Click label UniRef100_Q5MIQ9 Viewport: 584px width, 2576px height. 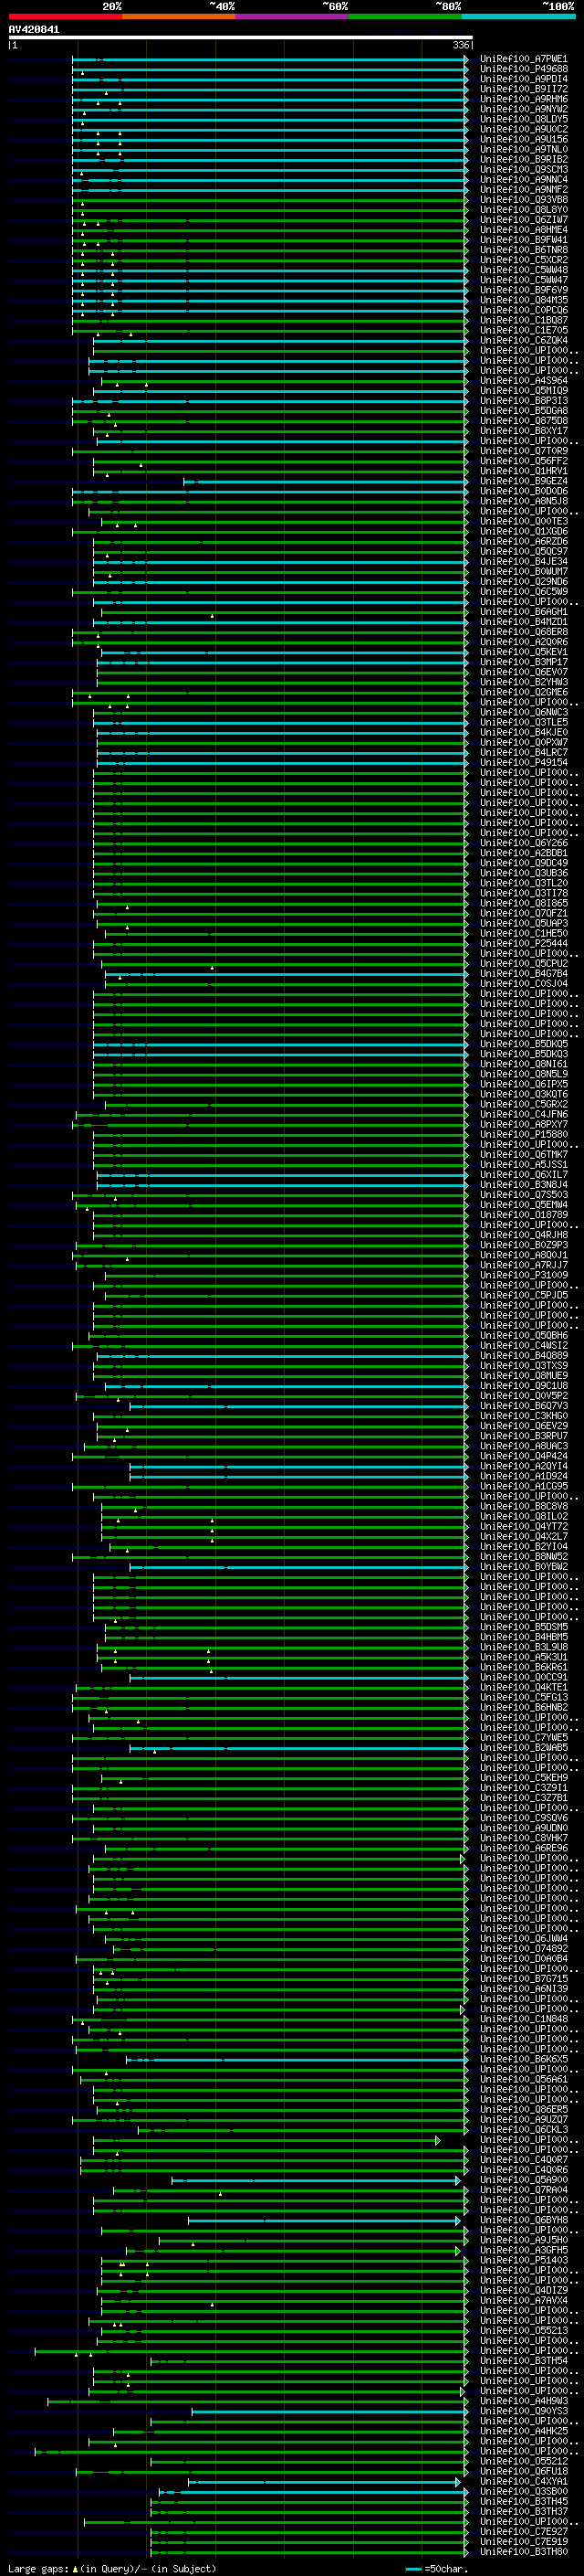pyautogui.click(x=523, y=391)
